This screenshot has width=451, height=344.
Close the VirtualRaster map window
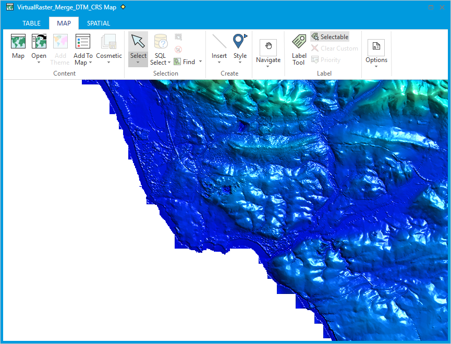[442, 7]
